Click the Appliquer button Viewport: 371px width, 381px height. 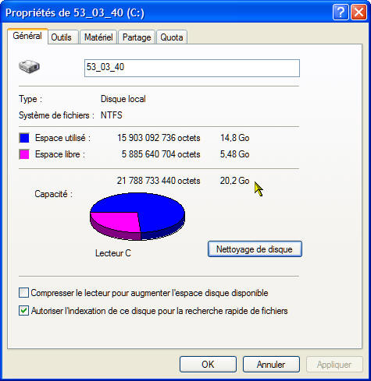pyautogui.click(x=334, y=364)
